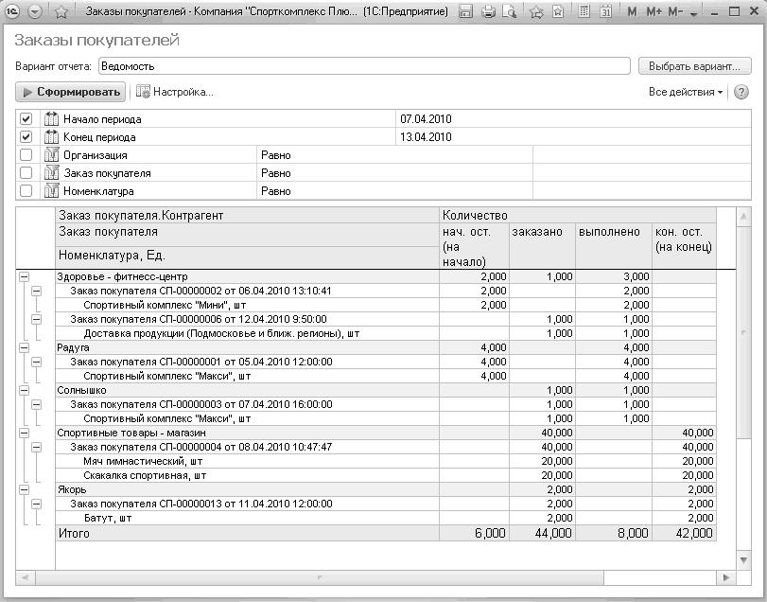767x602 pixels.
Task: Click the add-to-favorites star with arrow icon
Action: click(536, 11)
